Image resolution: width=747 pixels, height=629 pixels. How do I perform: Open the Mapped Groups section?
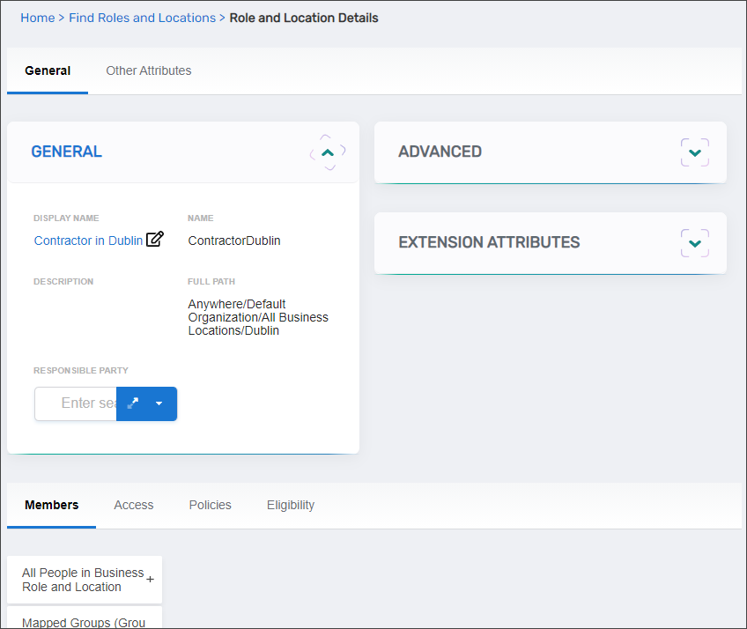85,621
